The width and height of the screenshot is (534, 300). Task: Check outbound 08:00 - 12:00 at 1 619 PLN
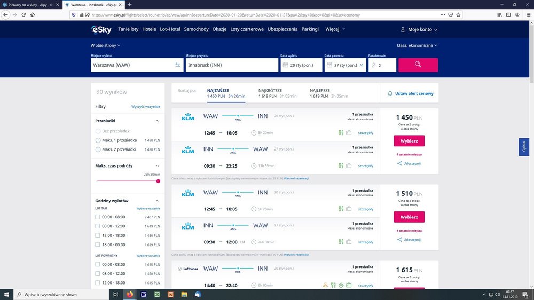coord(98,226)
